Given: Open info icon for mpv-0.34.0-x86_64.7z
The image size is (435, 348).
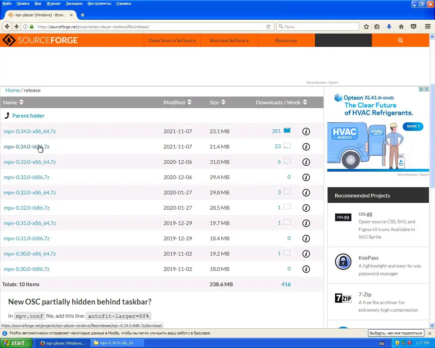Looking at the screenshot, I should 306,131.
